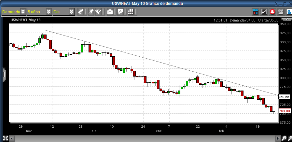Click the chart type icon
This screenshot has width=292, height=142.
click(x=120, y=12)
